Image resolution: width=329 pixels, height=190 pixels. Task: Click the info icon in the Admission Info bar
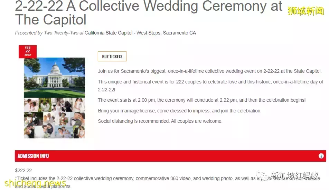321,156
